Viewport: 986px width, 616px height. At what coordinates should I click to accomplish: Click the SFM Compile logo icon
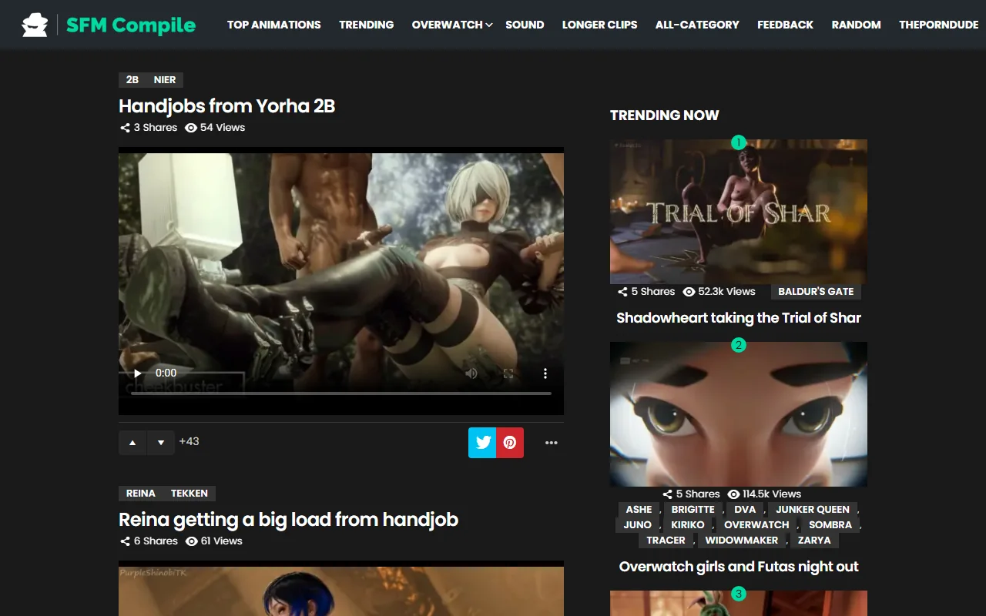pos(35,25)
